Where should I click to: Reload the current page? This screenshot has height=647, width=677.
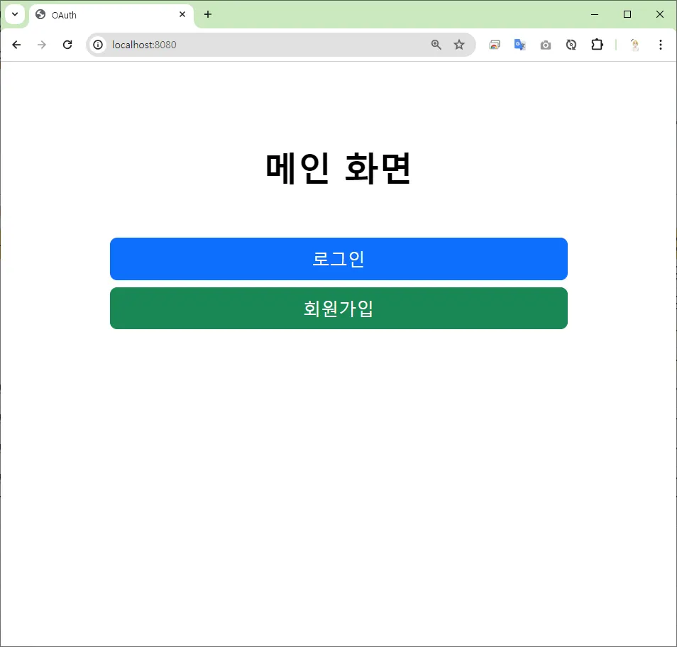[67, 45]
